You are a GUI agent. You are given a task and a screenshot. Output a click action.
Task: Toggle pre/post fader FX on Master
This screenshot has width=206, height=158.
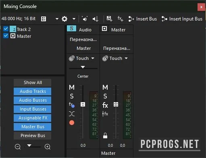pos(105,114)
